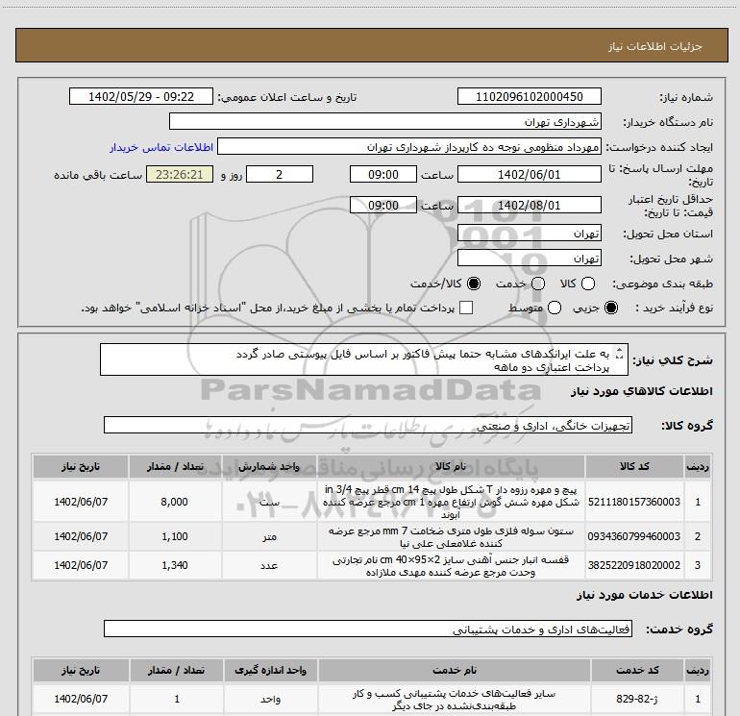Click the unit cell ست
Image resolution: width=740 pixels, height=716 pixels.
pos(269,502)
